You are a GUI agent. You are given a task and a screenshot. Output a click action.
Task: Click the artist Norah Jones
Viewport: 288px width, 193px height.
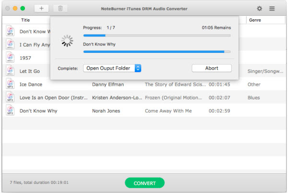click(106, 111)
